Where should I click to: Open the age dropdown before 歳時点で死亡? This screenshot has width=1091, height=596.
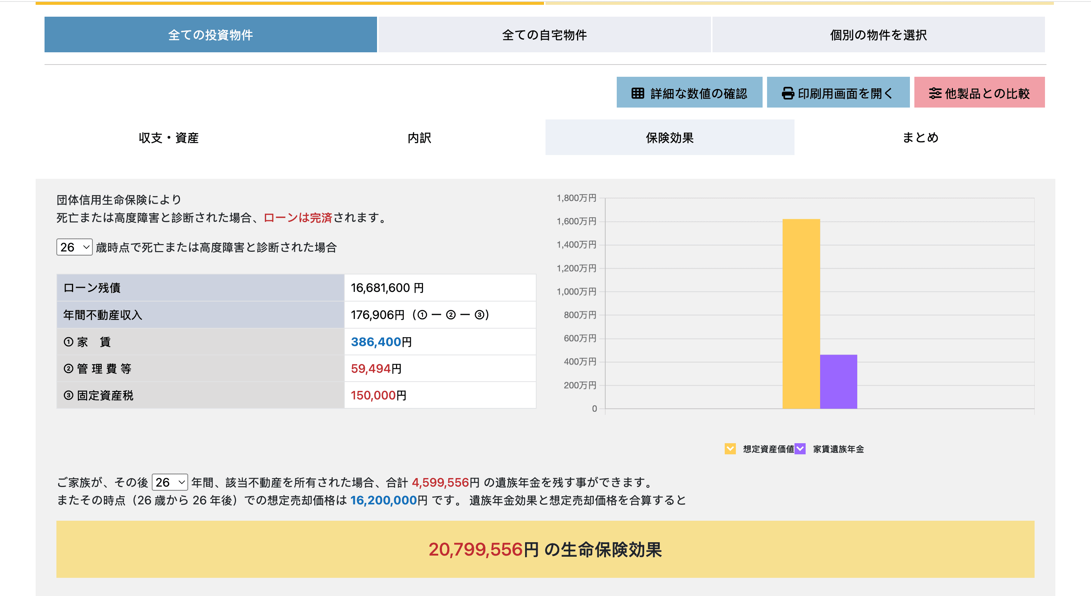click(x=75, y=247)
